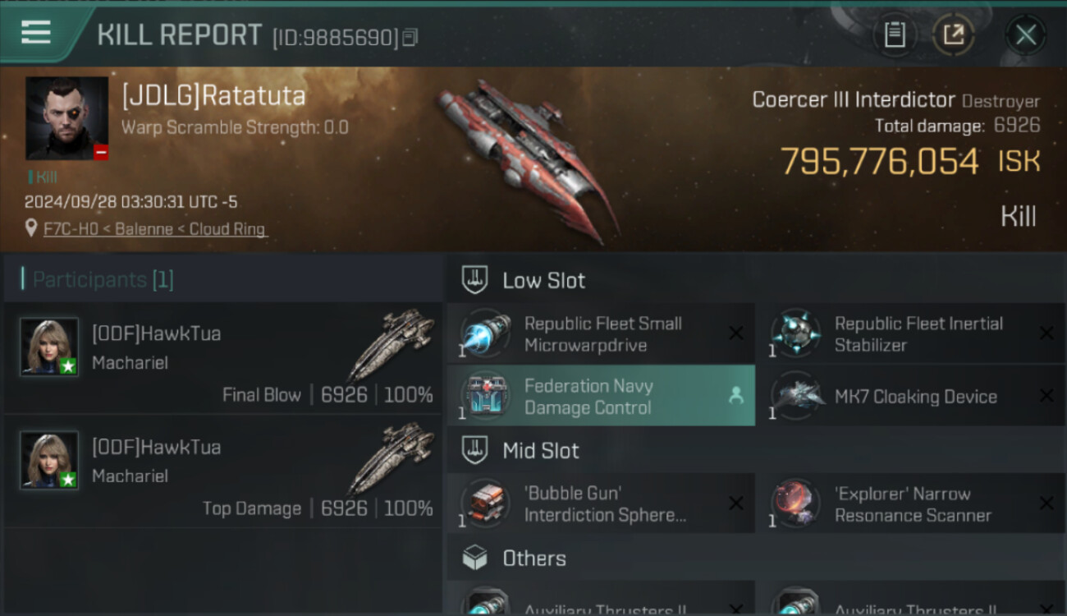The height and width of the screenshot is (616, 1067).
Task: Copy the kill report ID
Action: click(410, 37)
